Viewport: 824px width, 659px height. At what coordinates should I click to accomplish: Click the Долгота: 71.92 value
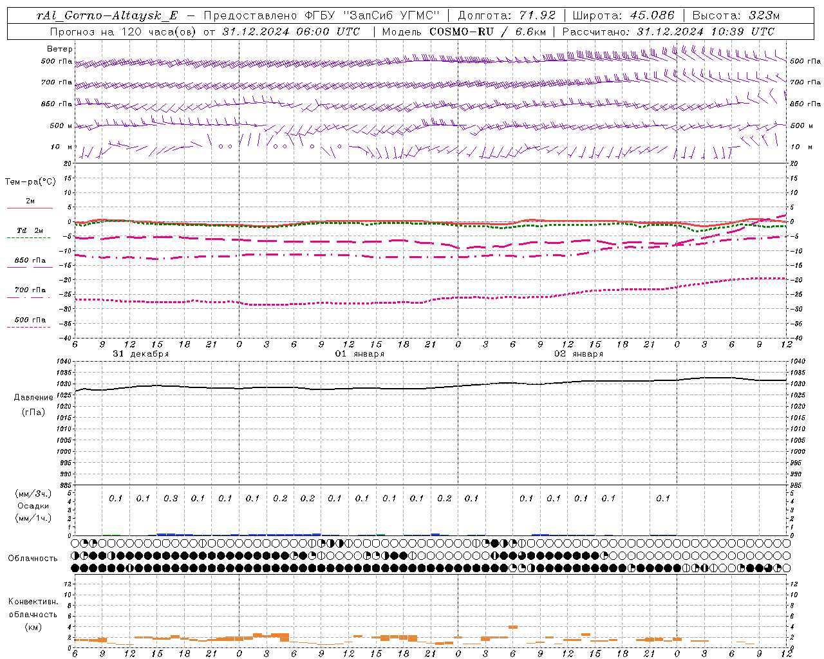[507, 15]
